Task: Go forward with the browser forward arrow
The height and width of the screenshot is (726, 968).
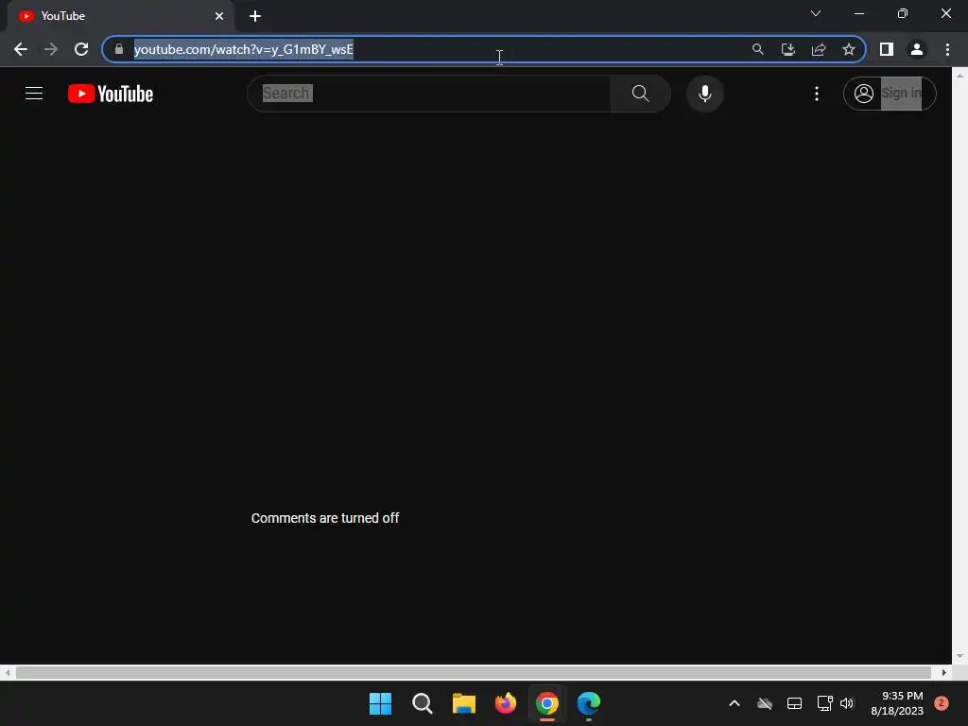Action: pos(51,49)
